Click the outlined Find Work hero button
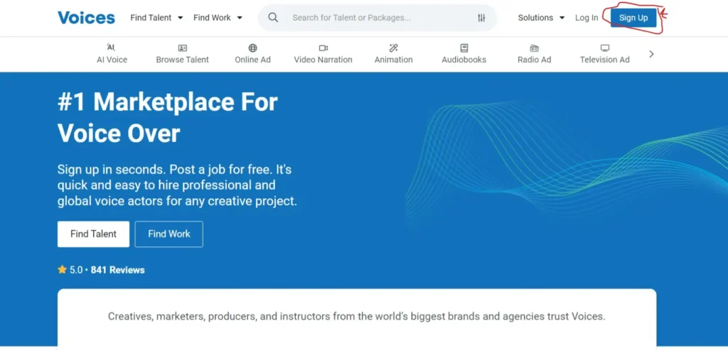Screen dimensions: 728x350 click(x=169, y=234)
